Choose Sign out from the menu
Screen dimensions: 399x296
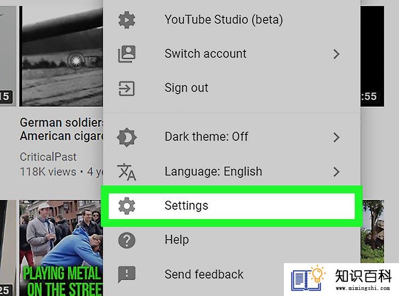coord(231,88)
